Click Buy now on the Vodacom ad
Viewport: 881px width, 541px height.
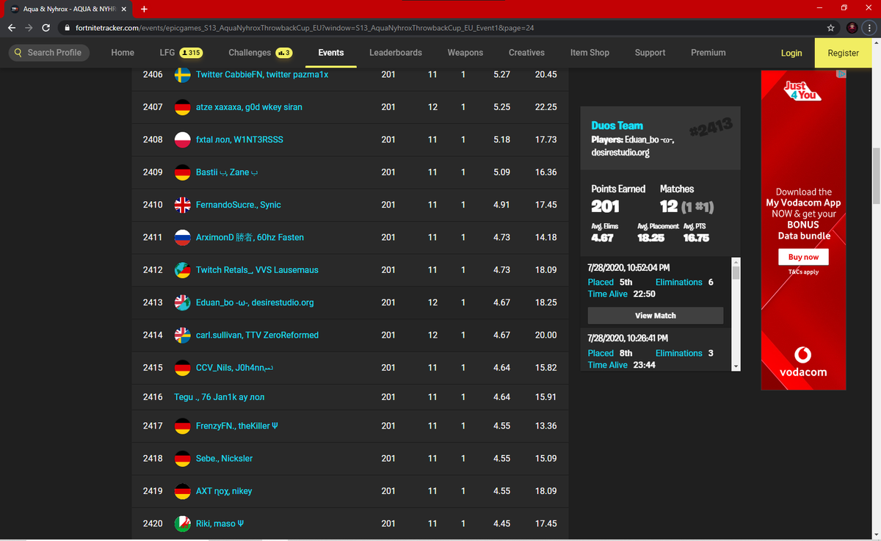(x=803, y=257)
